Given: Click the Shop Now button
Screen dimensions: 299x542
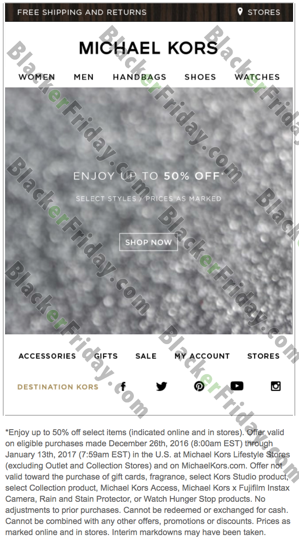Looking at the screenshot, I should (x=148, y=242).
